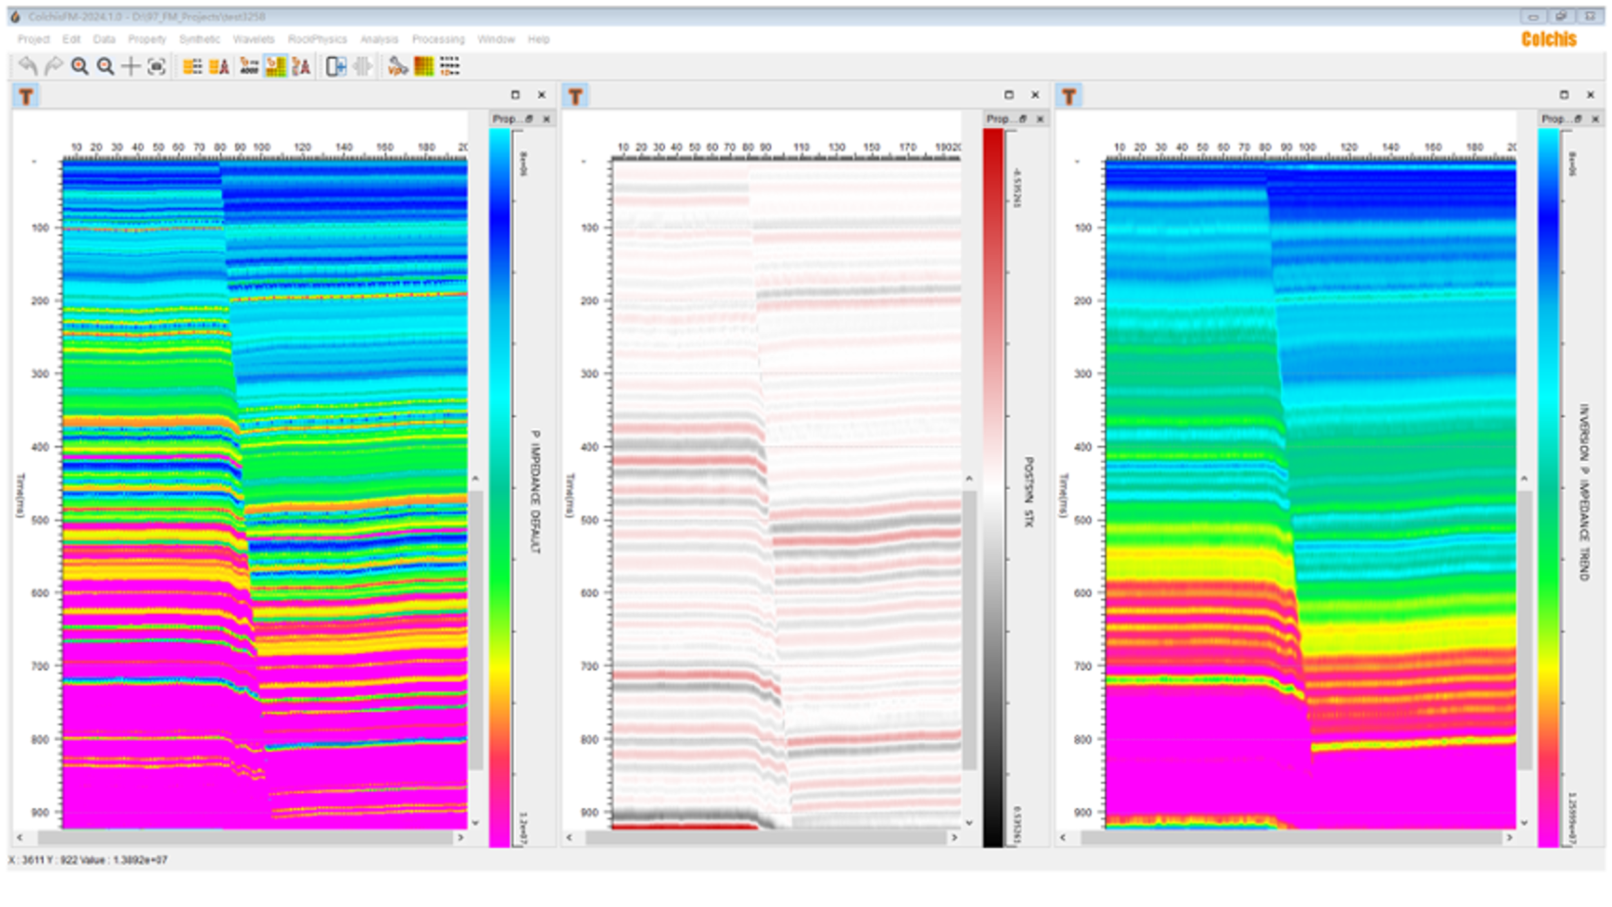Screen dimensions: 1612x907
Task: Click the greyed split arrows icon
Action: (x=362, y=66)
